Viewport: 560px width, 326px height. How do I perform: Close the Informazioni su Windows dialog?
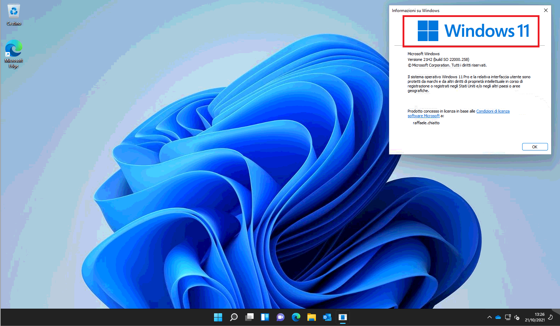[546, 10]
